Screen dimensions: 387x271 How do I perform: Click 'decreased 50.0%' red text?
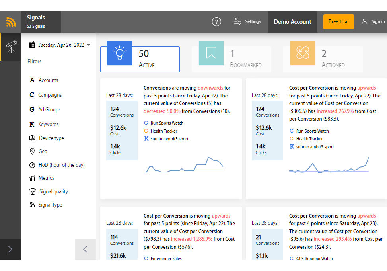[x=162, y=111]
